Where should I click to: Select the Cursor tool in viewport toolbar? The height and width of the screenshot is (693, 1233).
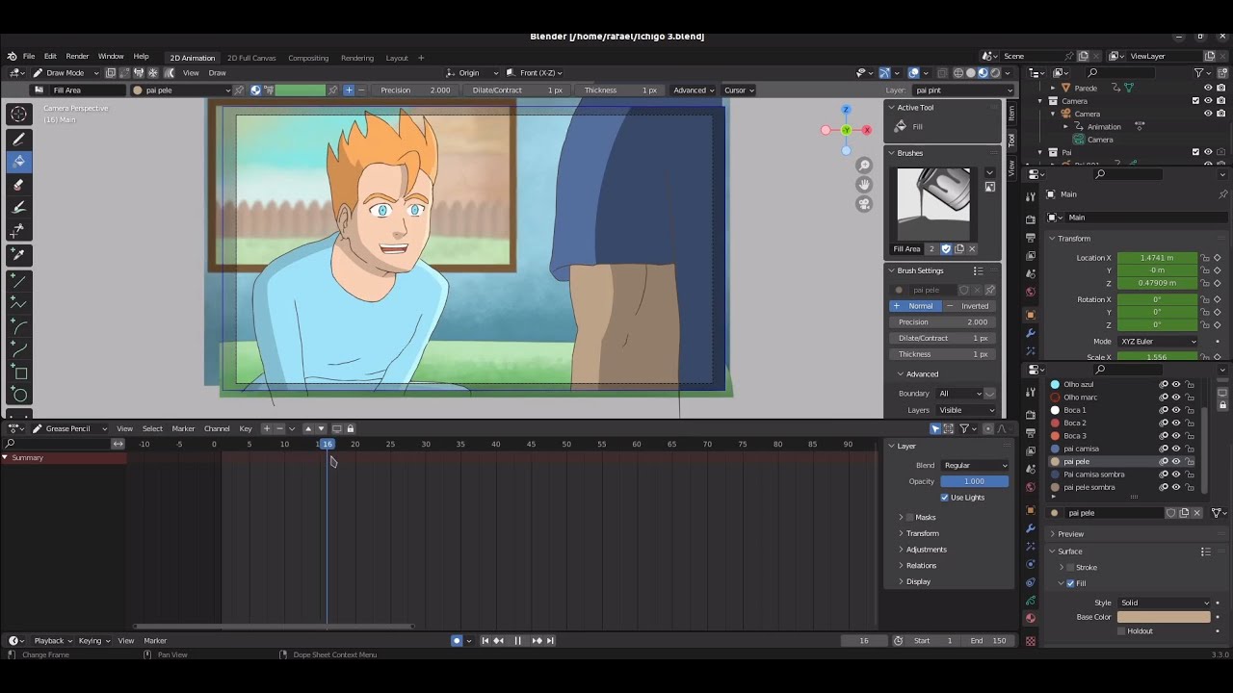pos(19,115)
